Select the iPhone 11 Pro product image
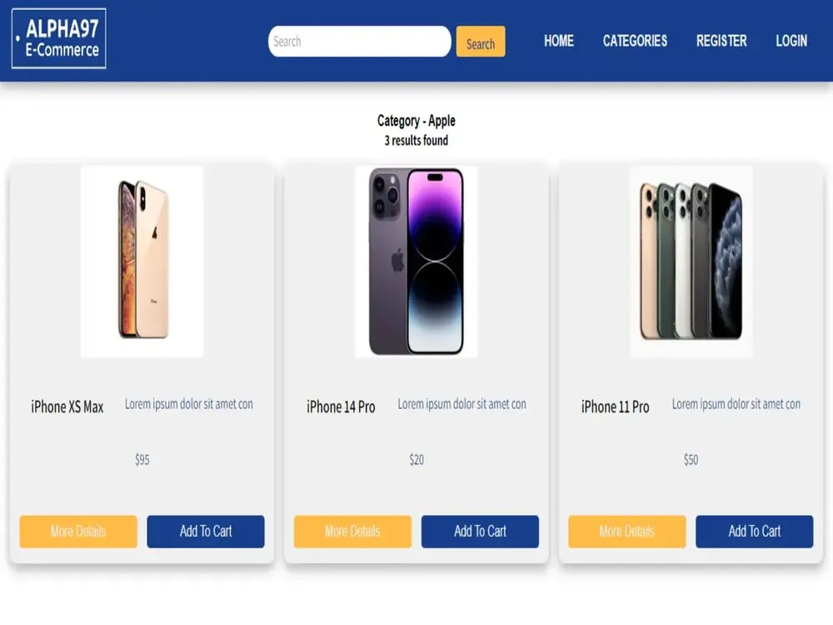833x625 pixels. click(691, 262)
